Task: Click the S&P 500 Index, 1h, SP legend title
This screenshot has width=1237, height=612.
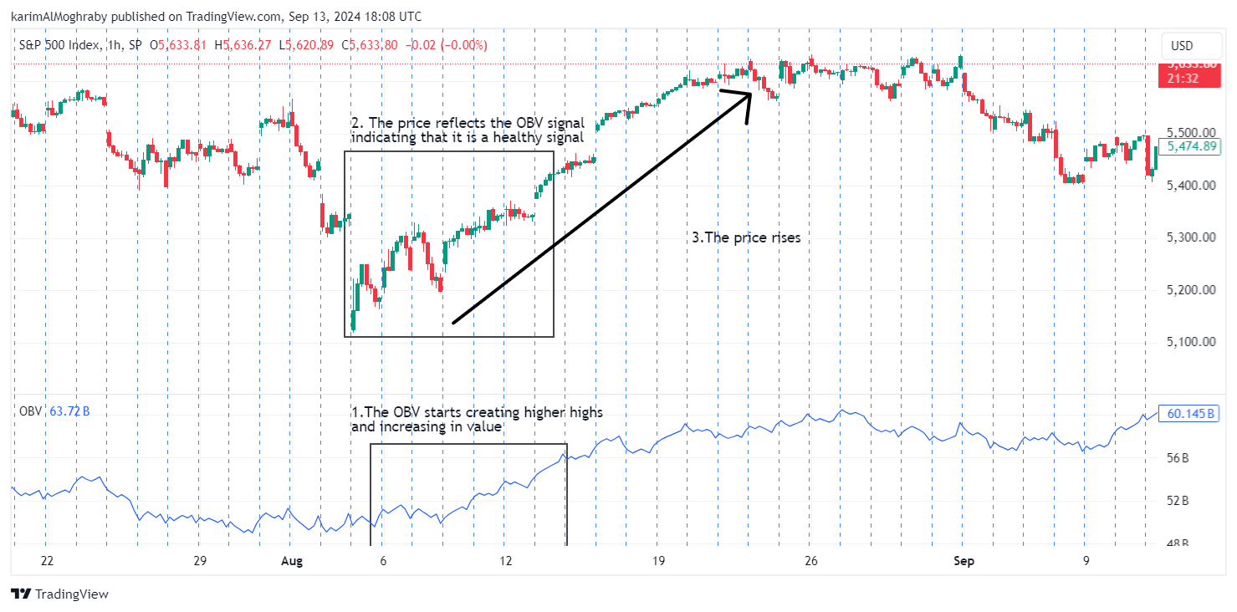Action: 81,45
